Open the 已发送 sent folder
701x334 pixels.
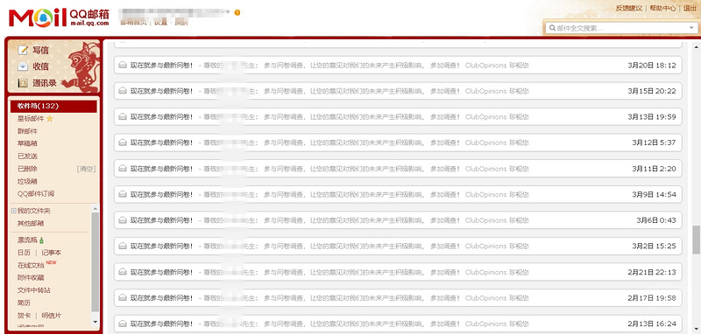pyautogui.click(x=27, y=157)
